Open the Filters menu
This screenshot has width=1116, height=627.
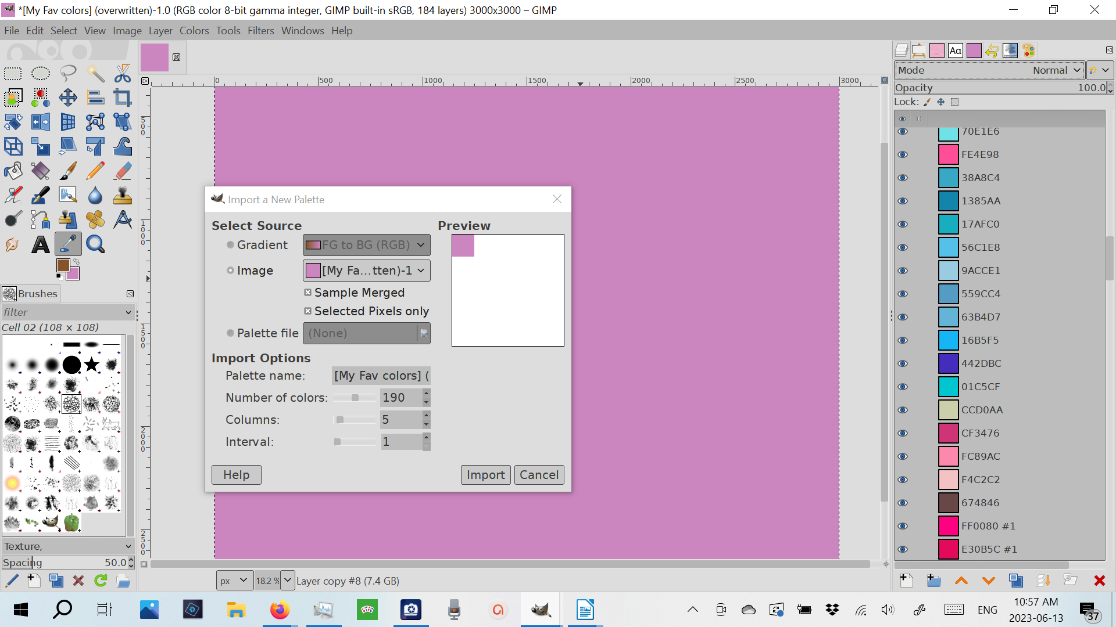(260, 31)
